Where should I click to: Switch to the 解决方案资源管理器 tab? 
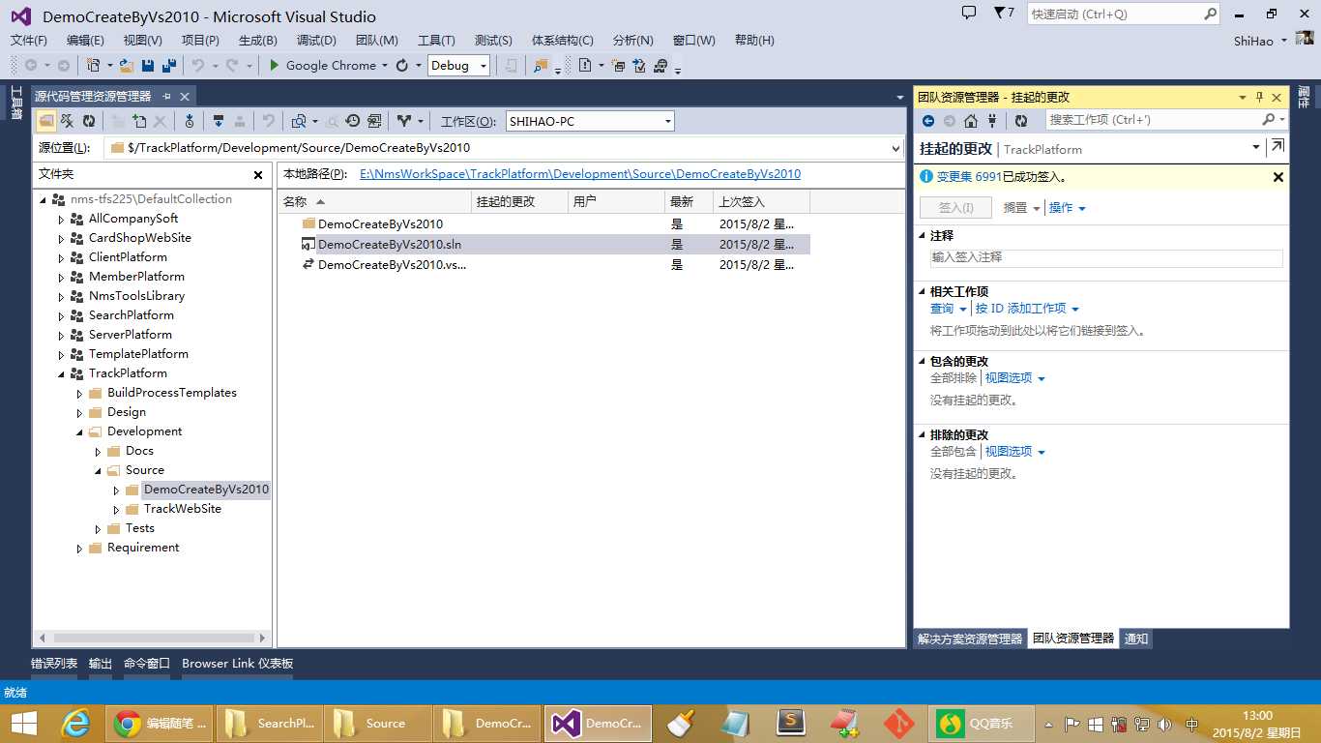pos(970,639)
